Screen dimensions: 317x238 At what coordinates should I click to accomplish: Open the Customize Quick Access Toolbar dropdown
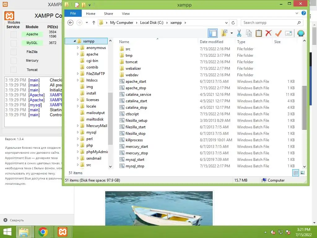(x=89, y=5)
